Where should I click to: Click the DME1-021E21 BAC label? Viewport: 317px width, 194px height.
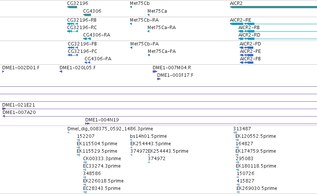click(19, 105)
